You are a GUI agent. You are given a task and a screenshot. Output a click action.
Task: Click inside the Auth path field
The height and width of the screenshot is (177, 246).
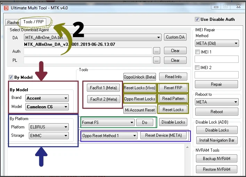[x=88, y=51]
